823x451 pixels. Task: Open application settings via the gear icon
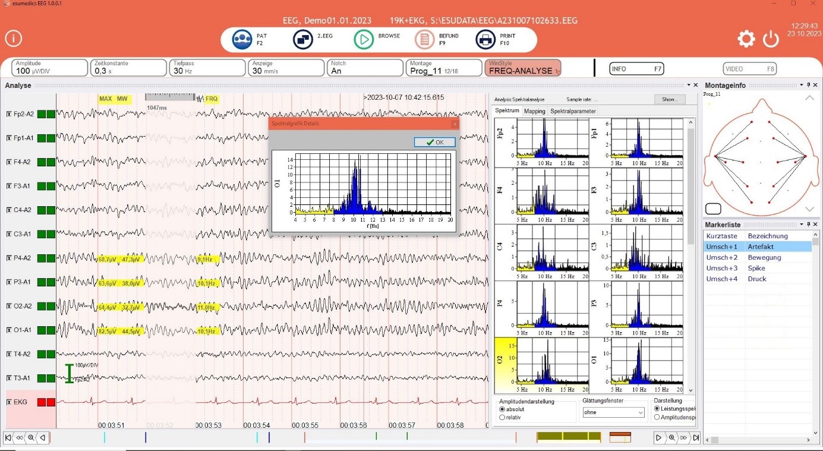(x=746, y=39)
